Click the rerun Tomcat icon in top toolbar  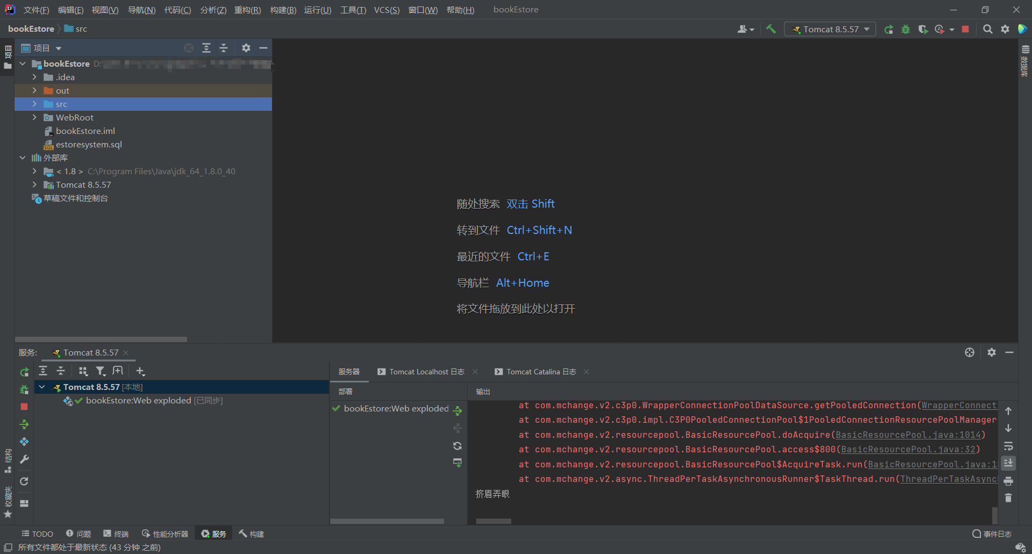tap(888, 29)
